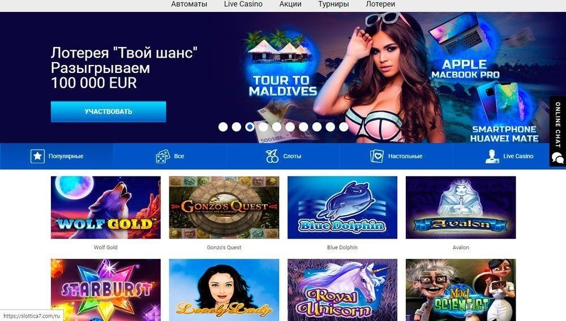Select the cherries icon for Слоты
Image resolution: width=566 pixels, height=321 pixels.
click(x=272, y=157)
